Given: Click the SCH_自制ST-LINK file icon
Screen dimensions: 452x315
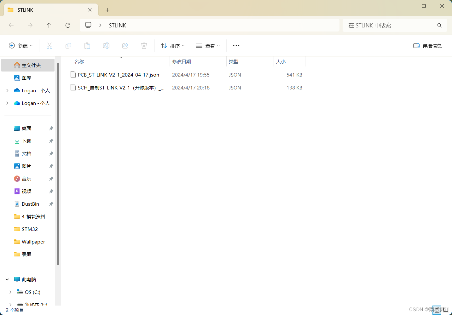Looking at the screenshot, I should [73, 87].
